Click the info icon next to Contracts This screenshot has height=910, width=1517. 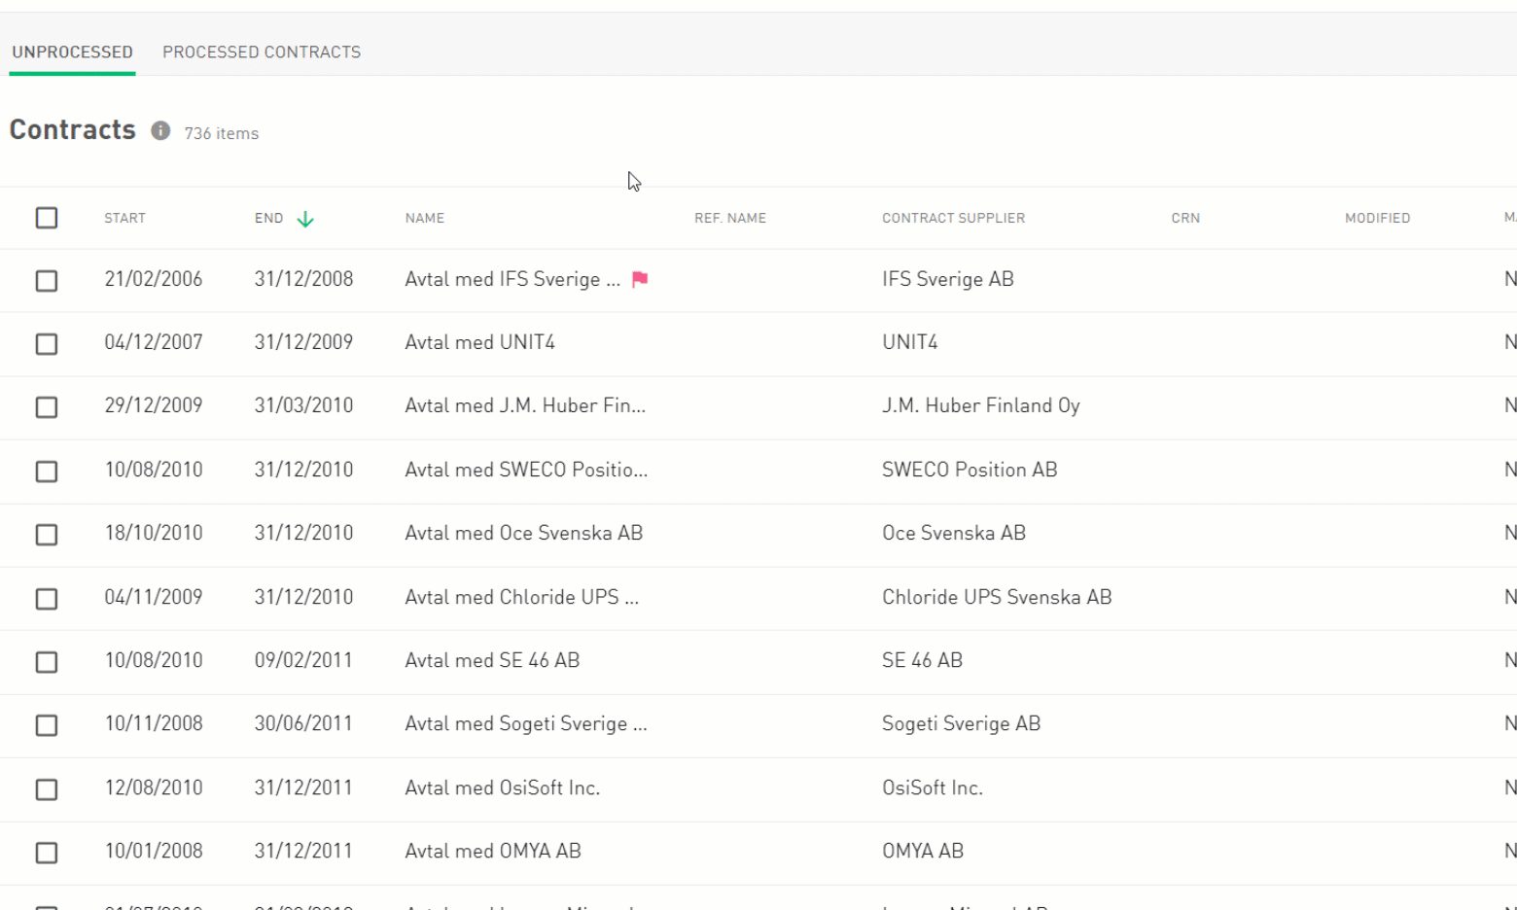160,131
